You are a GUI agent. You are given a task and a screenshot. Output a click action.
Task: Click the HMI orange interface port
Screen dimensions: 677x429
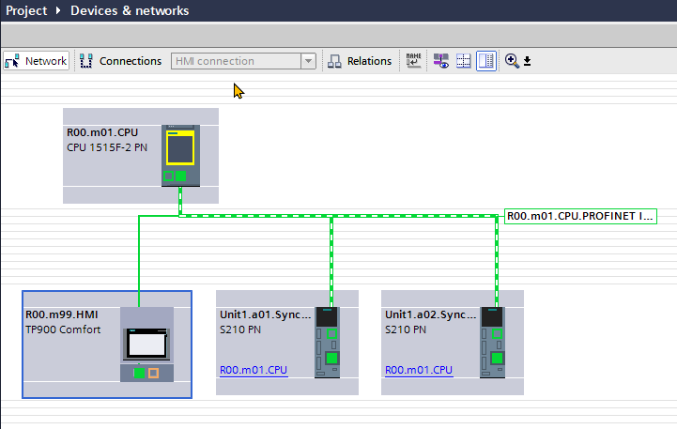tap(153, 373)
